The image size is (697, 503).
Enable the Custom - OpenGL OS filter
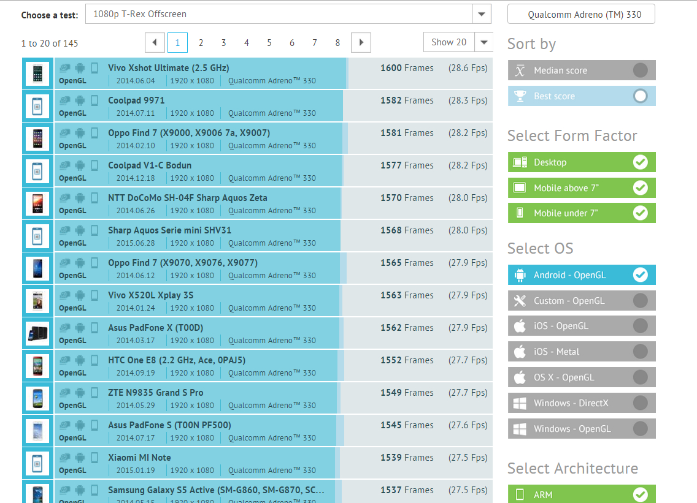[x=582, y=301]
